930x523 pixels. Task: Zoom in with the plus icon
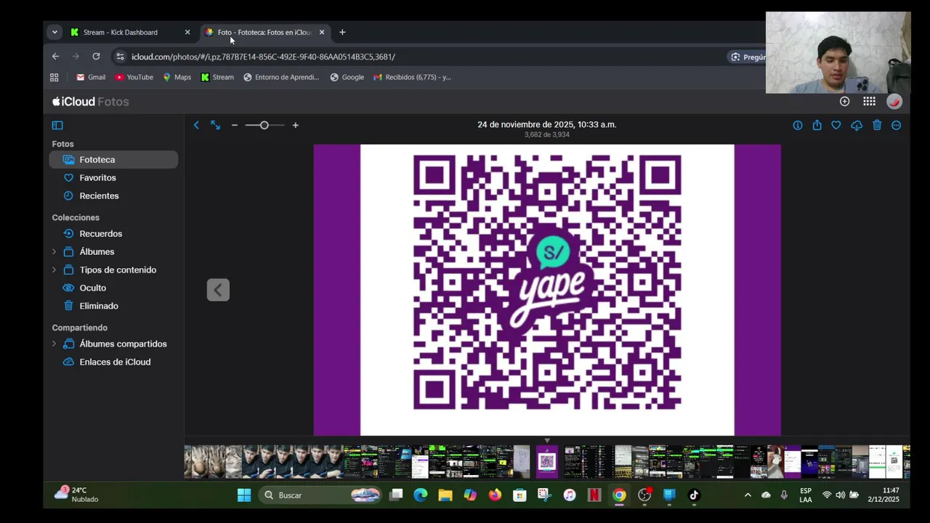pos(295,125)
